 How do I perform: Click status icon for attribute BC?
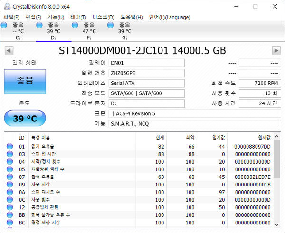[x=10, y=223]
